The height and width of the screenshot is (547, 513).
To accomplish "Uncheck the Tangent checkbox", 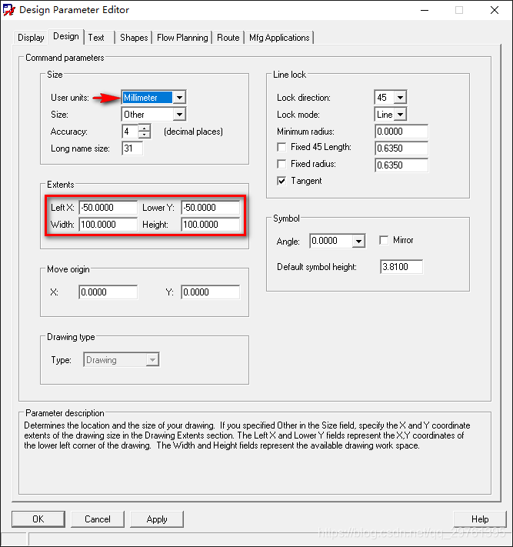I will coord(281,181).
